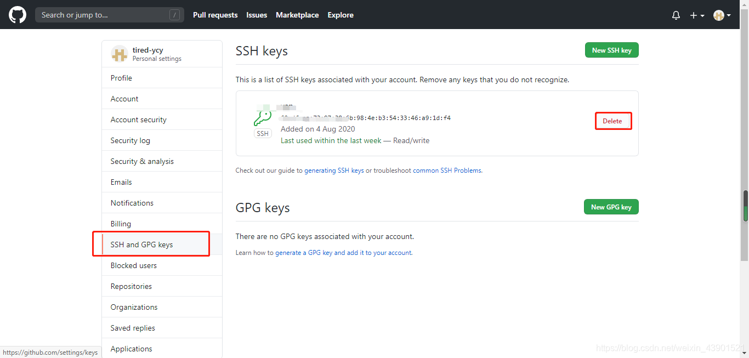This screenshot has height=358, width=749.
Task: Follow the generating SSH keys link
Action: [334, 171]
